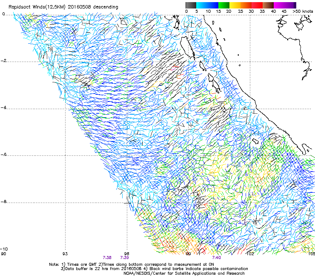Click the longitude label 93
Screen dimensions: 315x276
click(65, 254)
